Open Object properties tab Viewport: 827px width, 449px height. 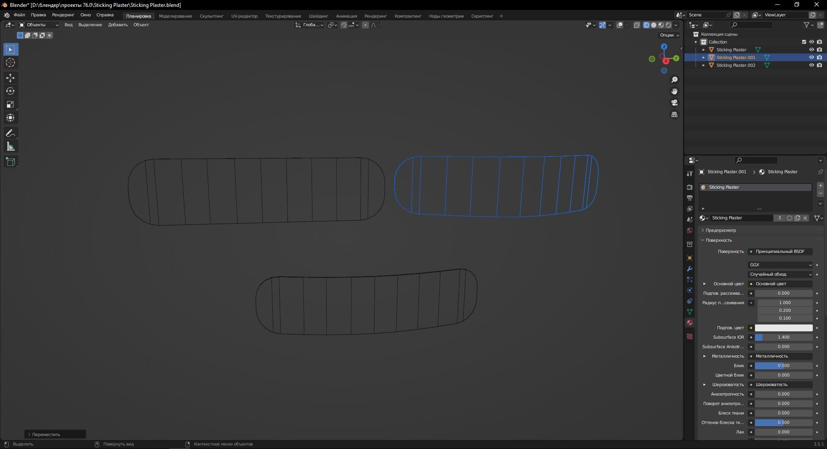coord(690,258)
